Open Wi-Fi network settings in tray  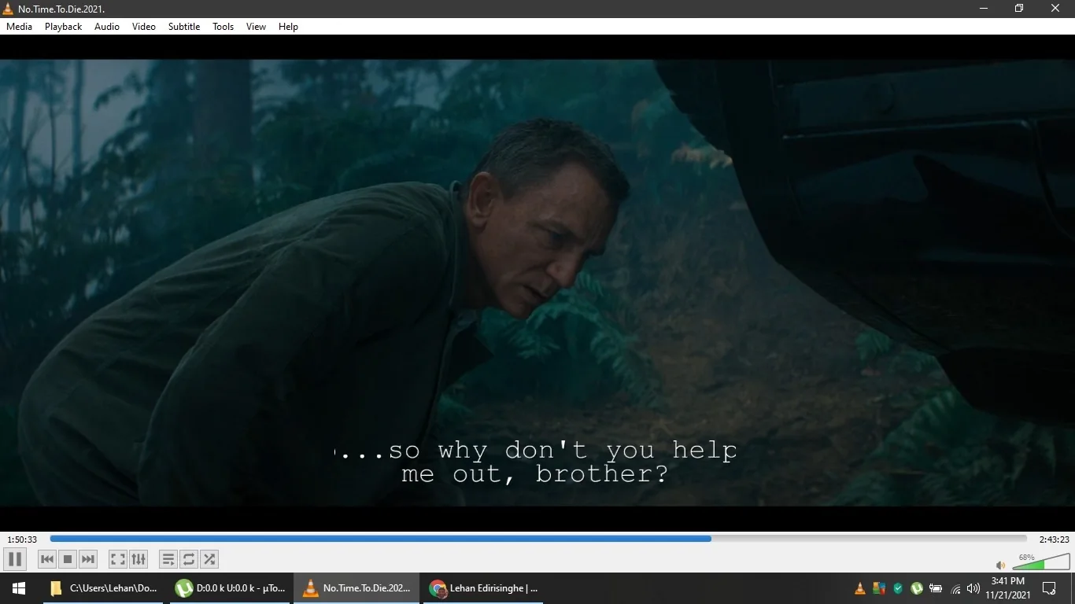(956, 588)
